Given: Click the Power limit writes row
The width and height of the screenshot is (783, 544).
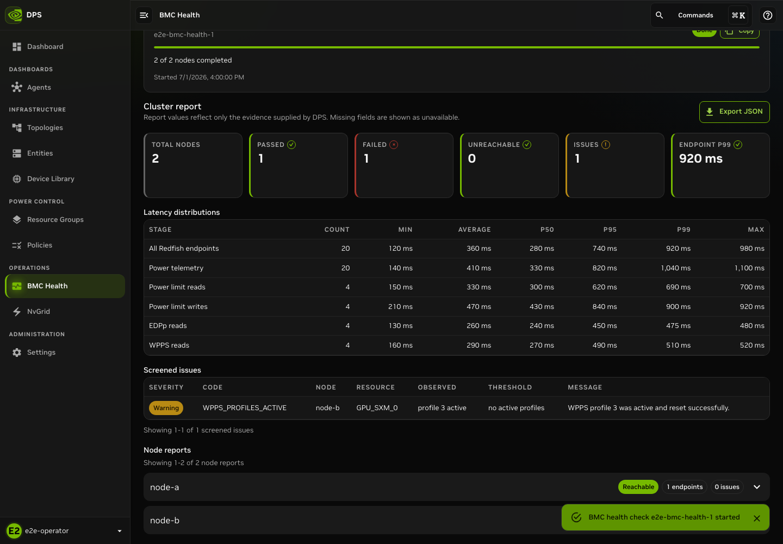Looking at the screenshot, I should 457,307.
